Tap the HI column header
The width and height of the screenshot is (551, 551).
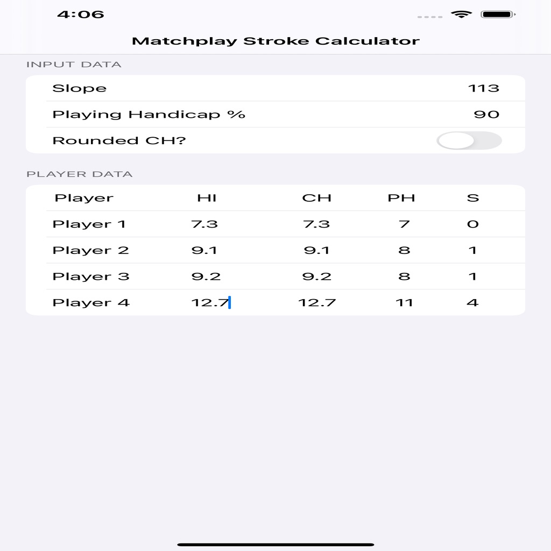207,198
